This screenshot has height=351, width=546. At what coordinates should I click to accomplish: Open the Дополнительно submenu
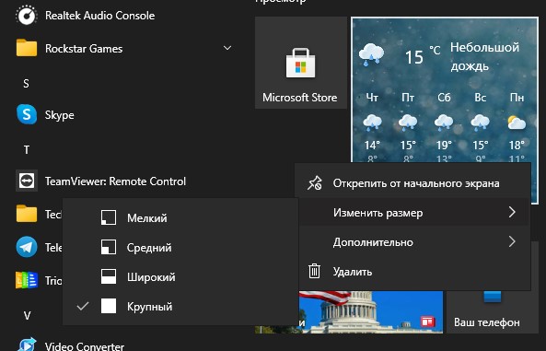413,242
